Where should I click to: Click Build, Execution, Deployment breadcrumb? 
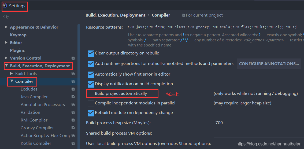click(x=115, y=15)
